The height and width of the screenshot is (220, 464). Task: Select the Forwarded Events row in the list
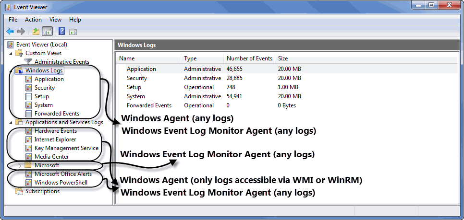point(149,105)
